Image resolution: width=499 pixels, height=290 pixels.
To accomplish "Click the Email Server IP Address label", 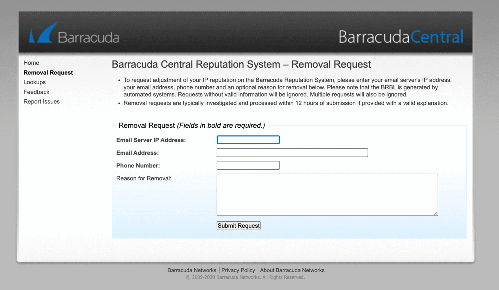I will pos(151,140).
